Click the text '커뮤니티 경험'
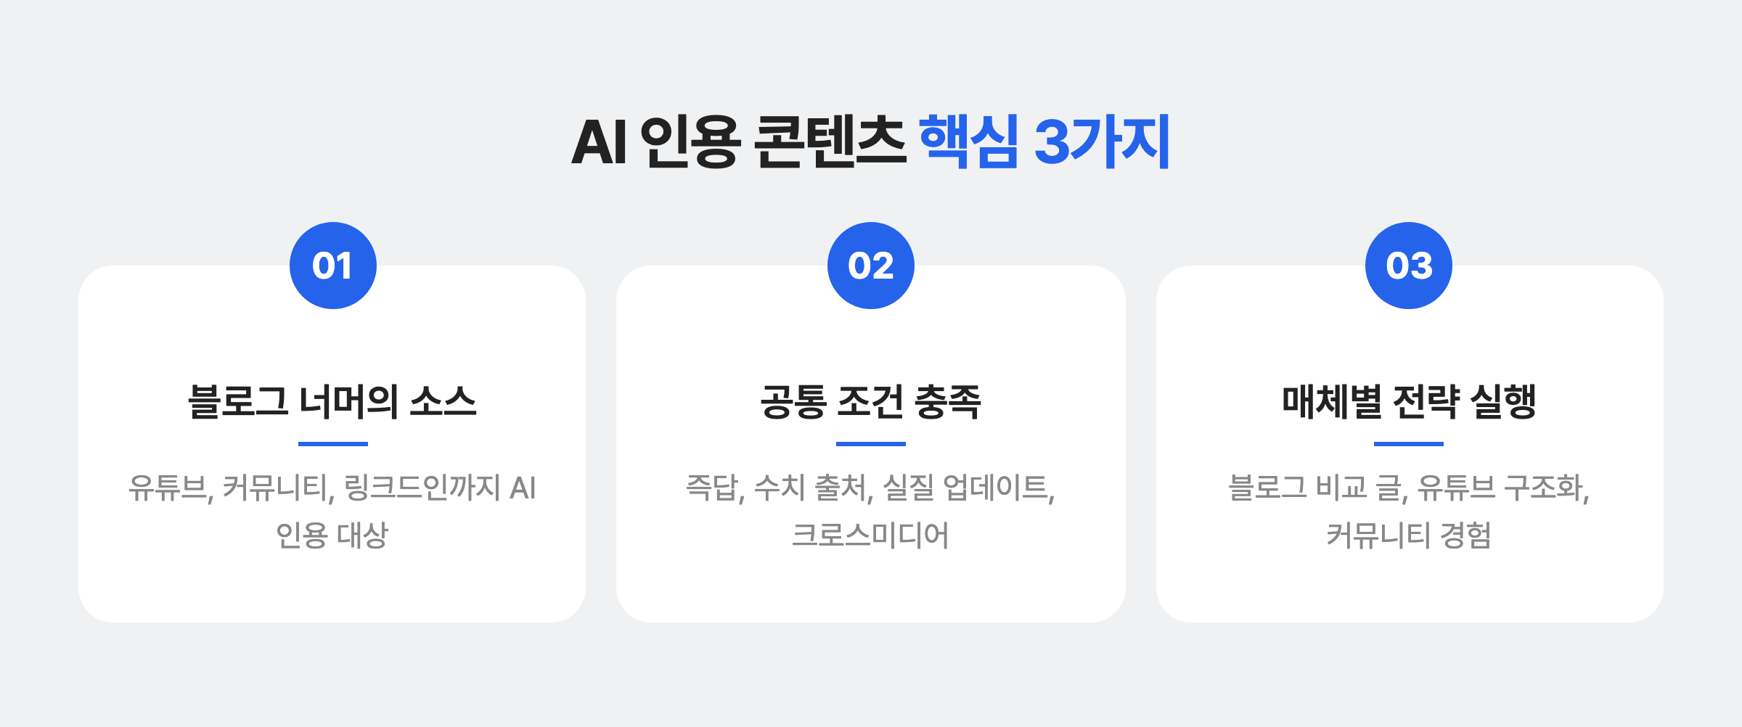 point(1409,535)
